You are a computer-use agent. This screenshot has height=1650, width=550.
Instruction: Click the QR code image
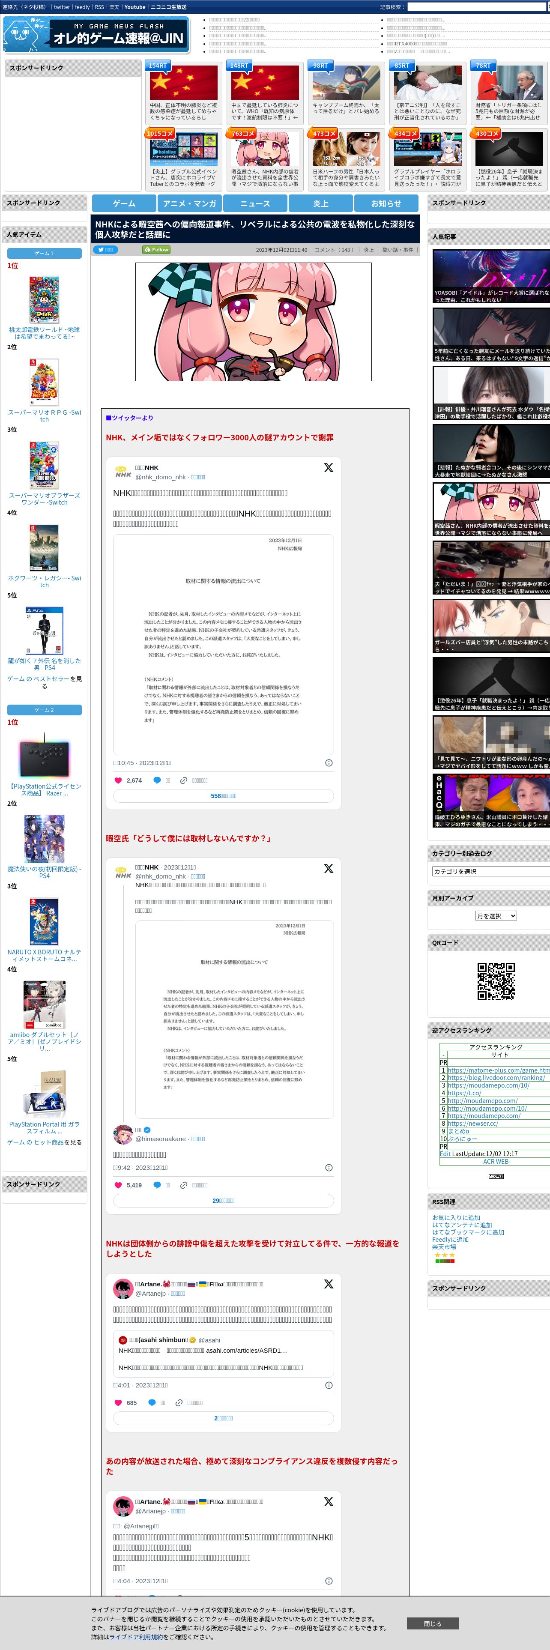[x=496, y=981]
